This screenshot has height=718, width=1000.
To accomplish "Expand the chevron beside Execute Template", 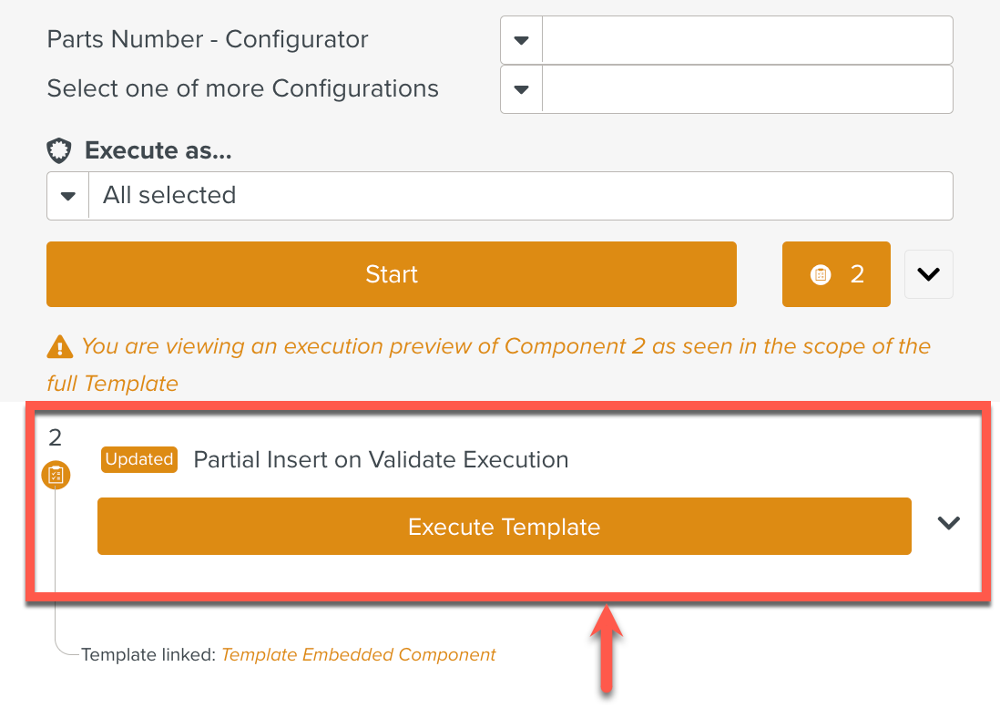I will point(948,523).
